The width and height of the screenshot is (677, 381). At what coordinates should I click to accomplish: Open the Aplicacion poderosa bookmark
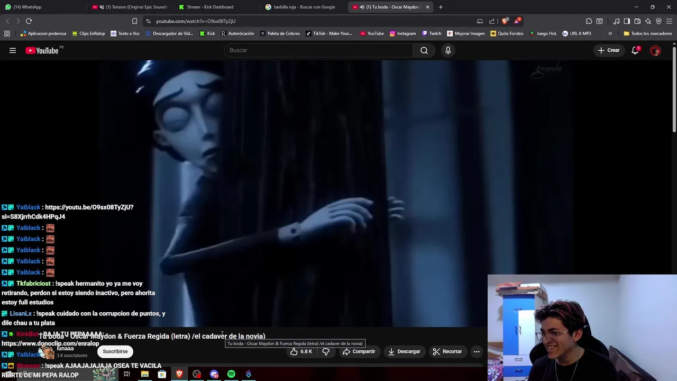(43, 33)
